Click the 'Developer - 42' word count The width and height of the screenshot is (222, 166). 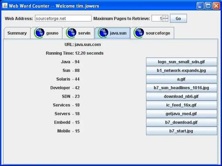coord(65,88)
